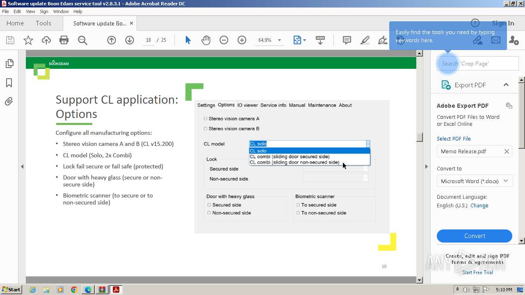This screenshot has width=525, height=295.
Task: Open the View menu
Action: (x=31, y=11)
